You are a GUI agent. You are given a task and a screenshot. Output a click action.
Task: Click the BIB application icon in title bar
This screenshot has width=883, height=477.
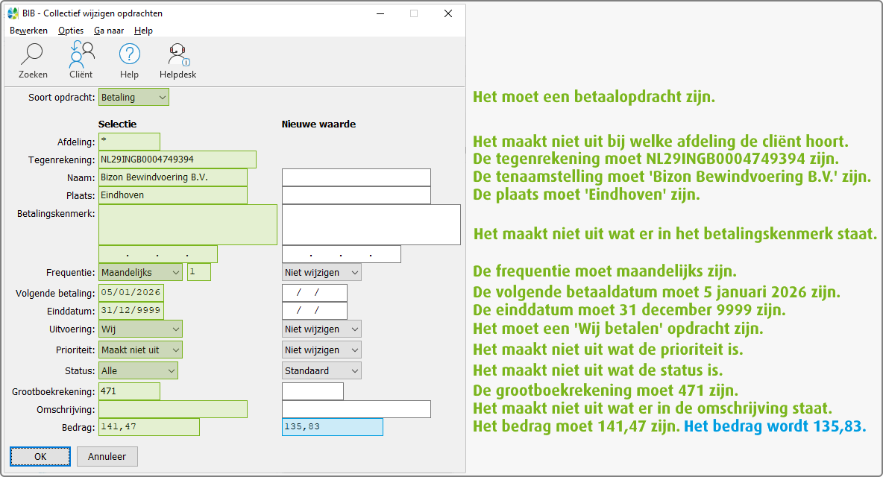pyautogui.click(x=13, y=13)
